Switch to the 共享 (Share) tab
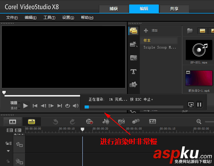 174,9
